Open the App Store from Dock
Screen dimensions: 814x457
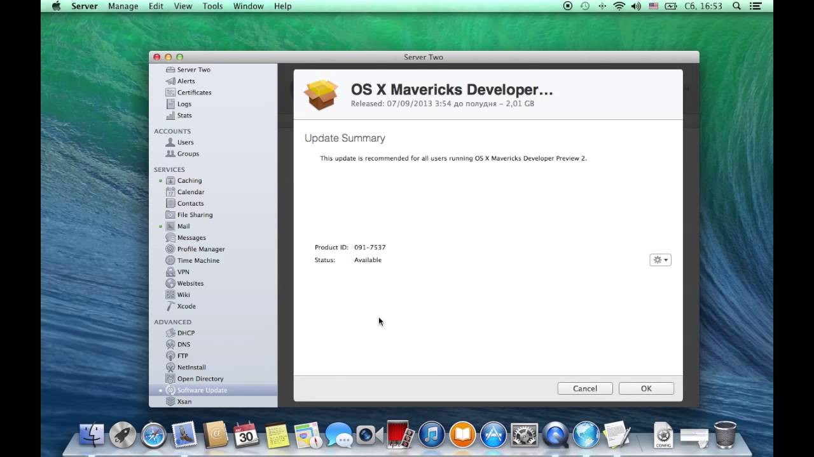[493, 435]
